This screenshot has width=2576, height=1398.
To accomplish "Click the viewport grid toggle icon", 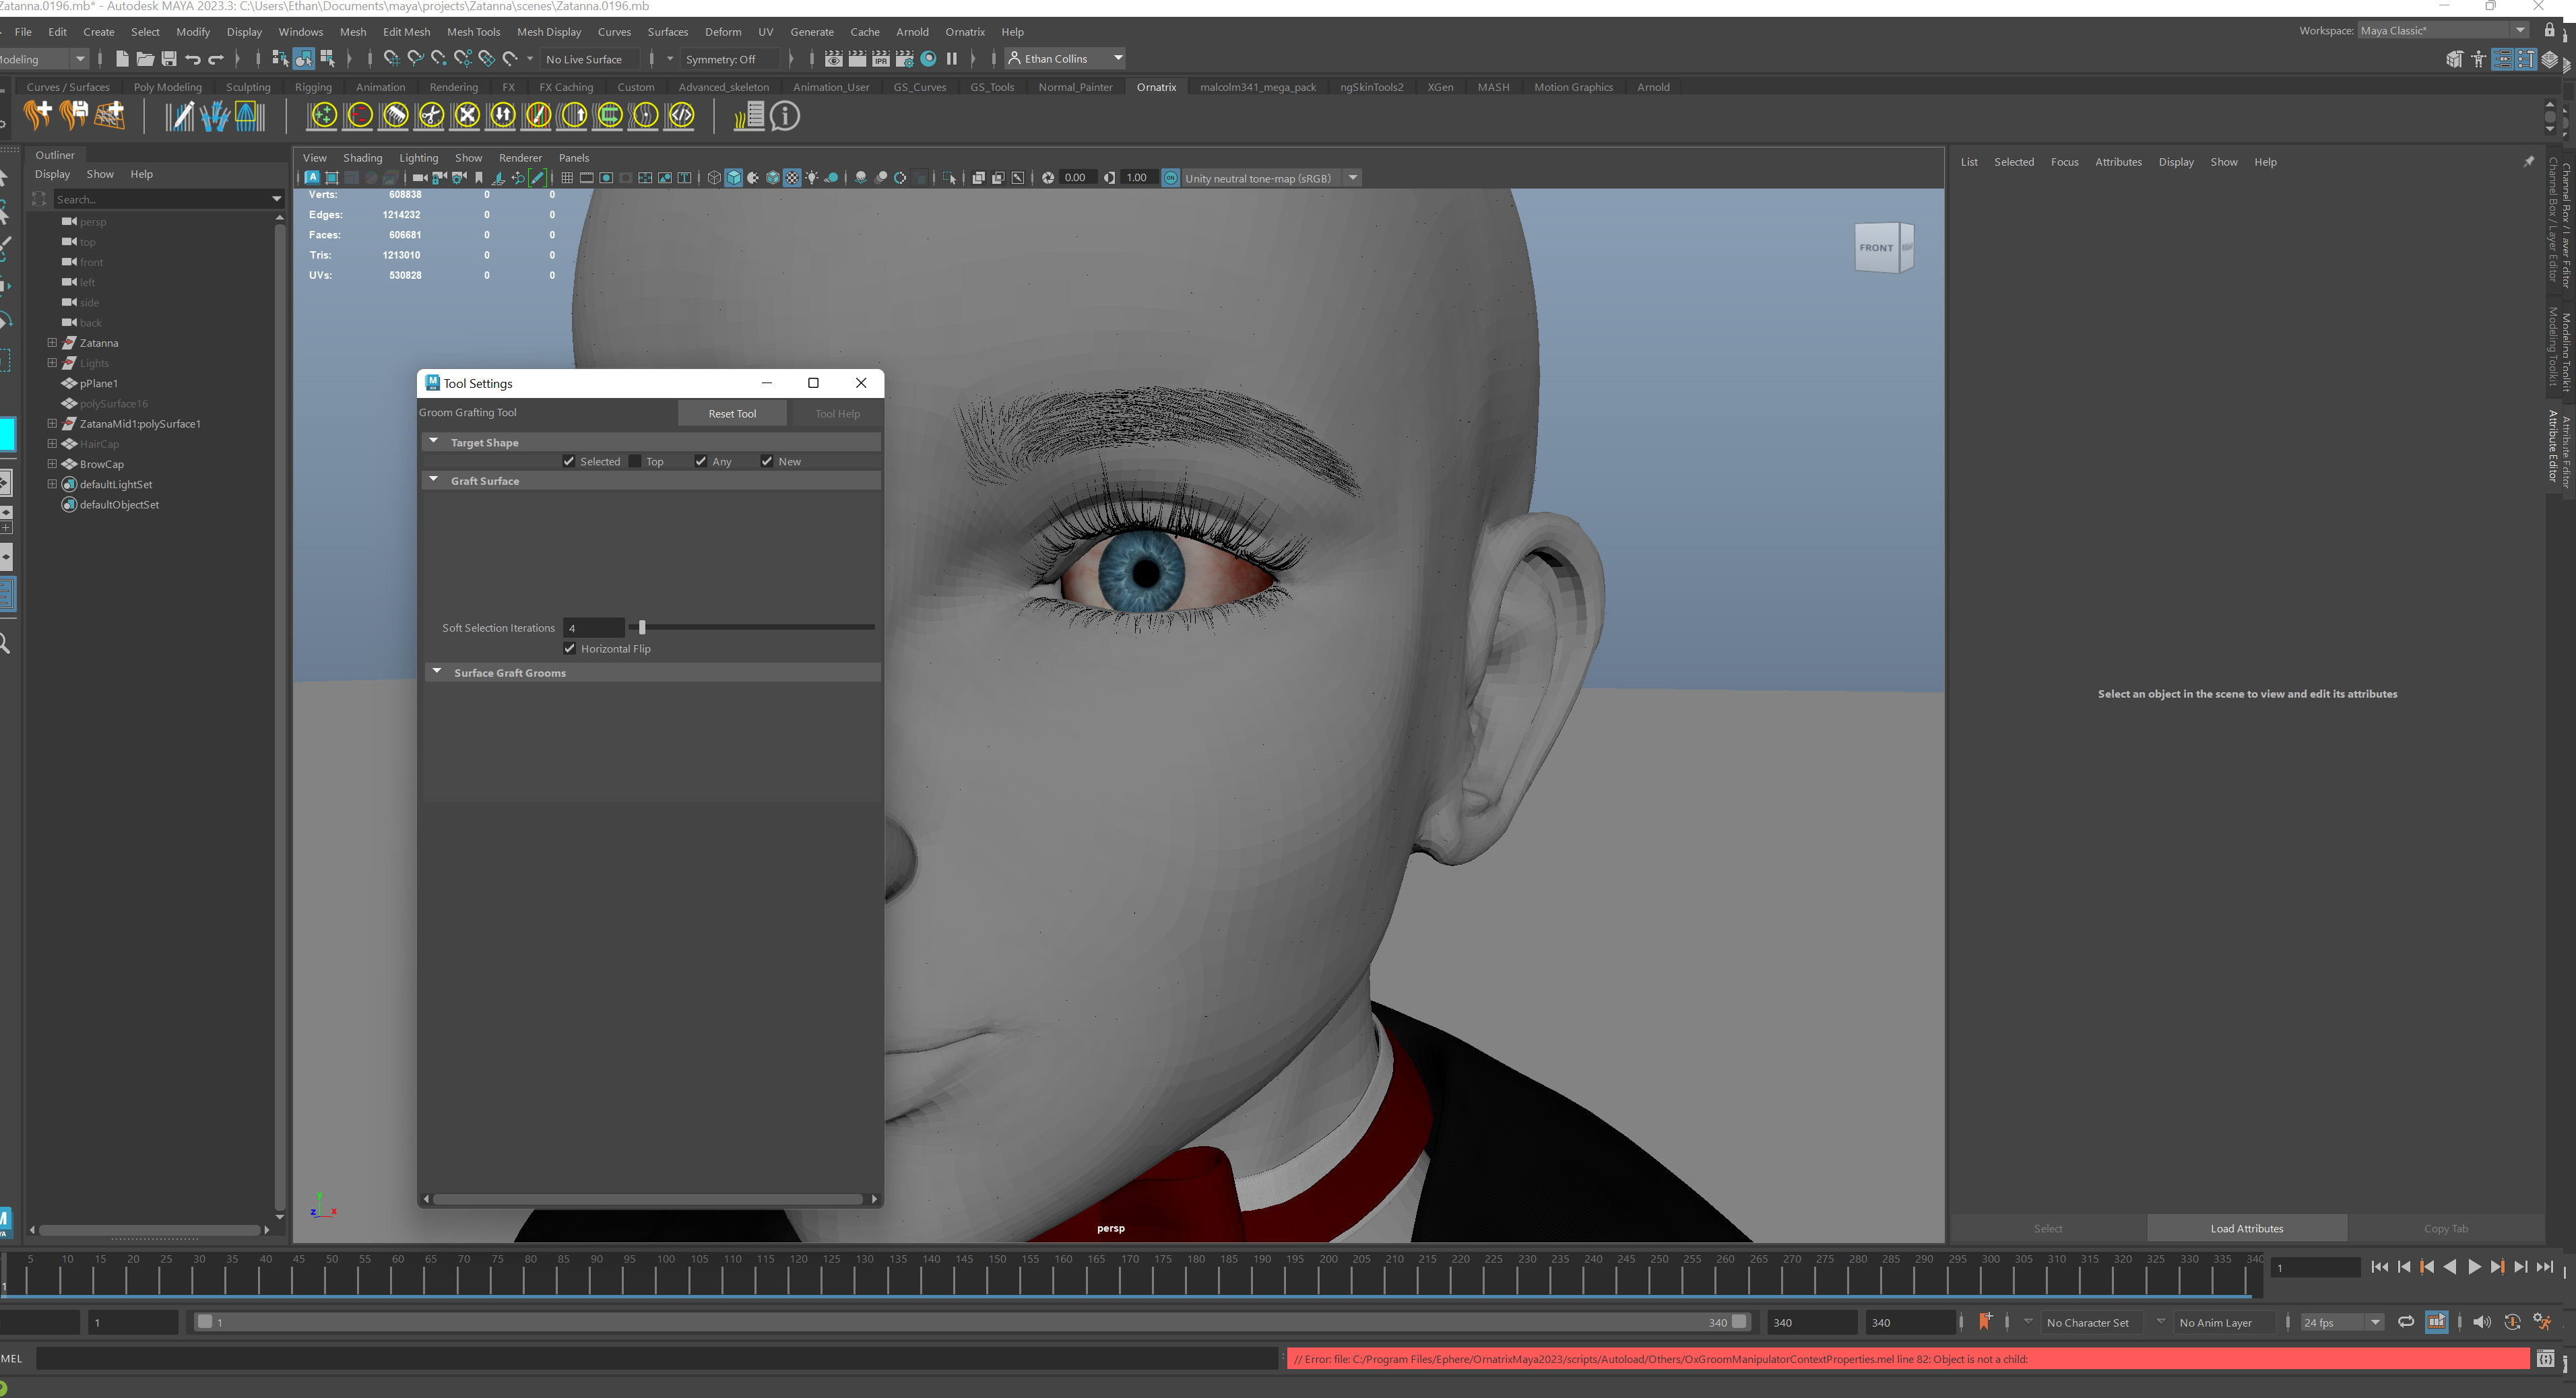I will [567, 178].
